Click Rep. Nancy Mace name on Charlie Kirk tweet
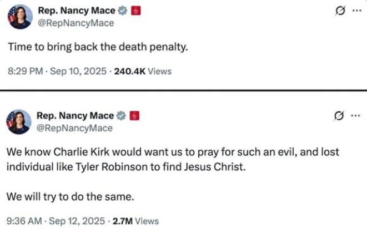Screen dimensions: 367x235 [x=75, y=115]
